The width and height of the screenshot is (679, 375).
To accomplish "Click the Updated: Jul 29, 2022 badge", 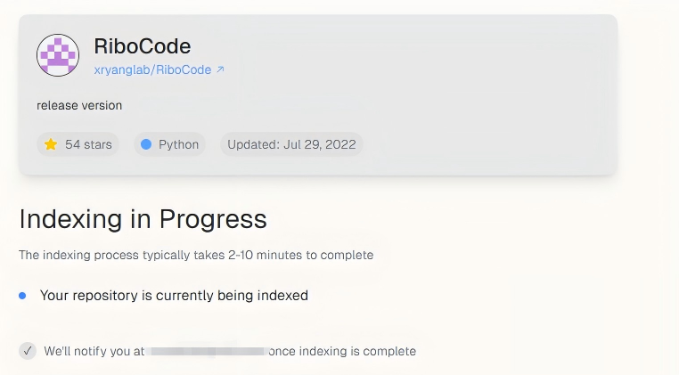I will 291,144.
